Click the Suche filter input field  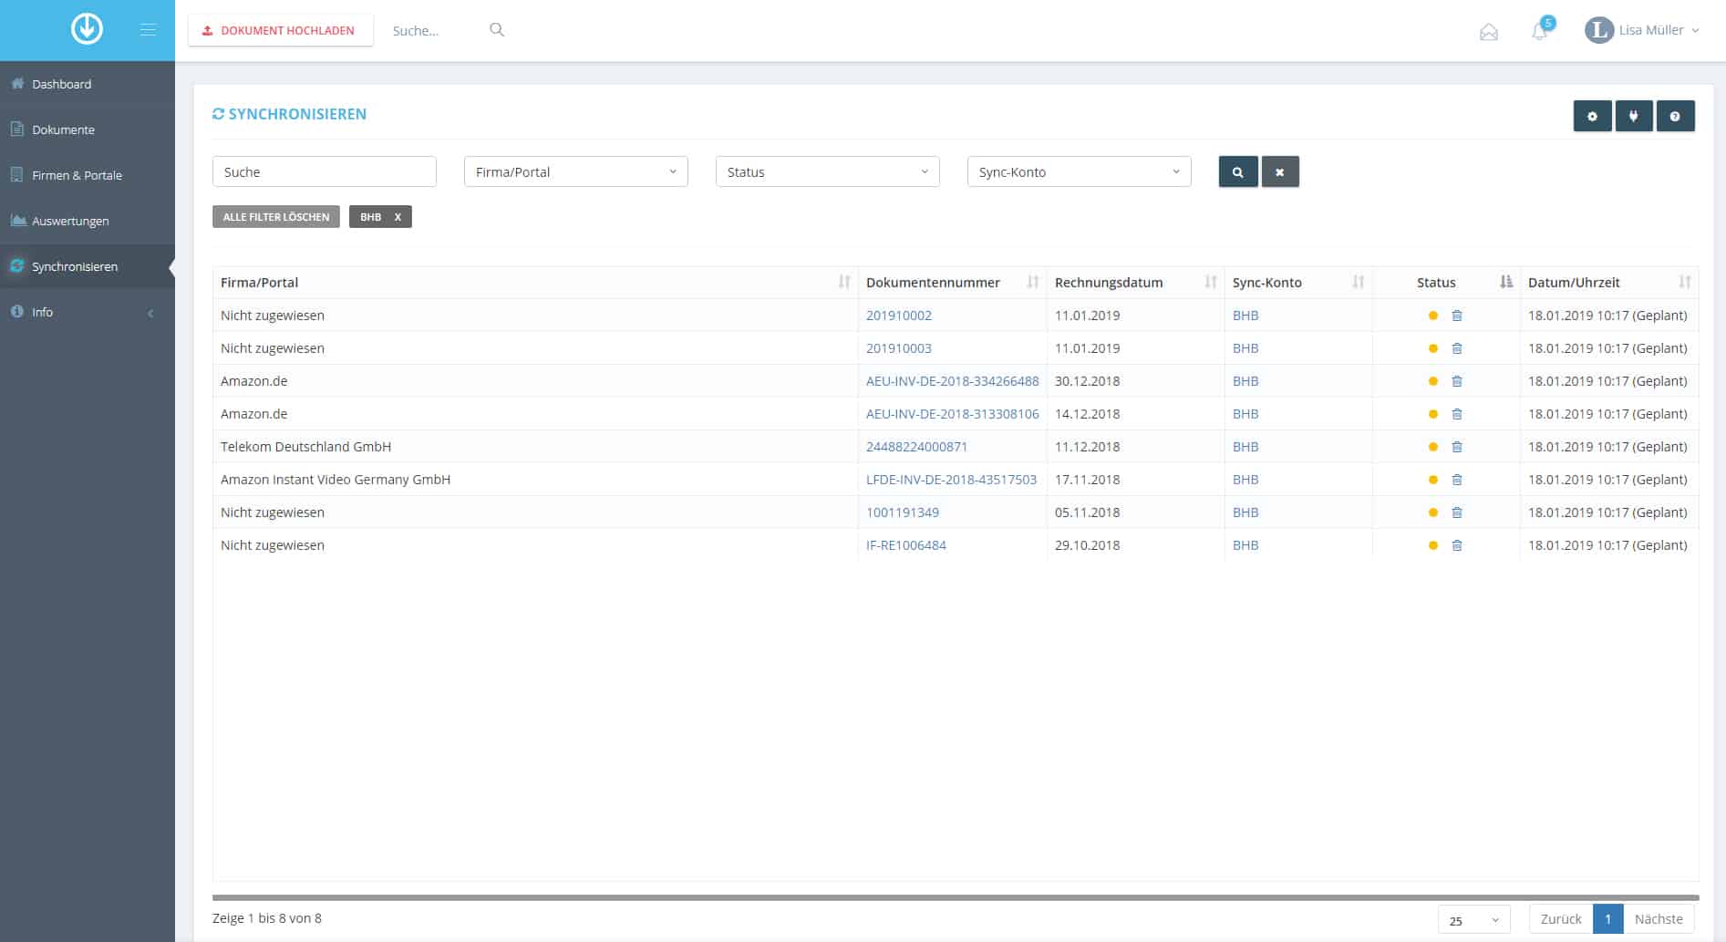pos(325,171)
